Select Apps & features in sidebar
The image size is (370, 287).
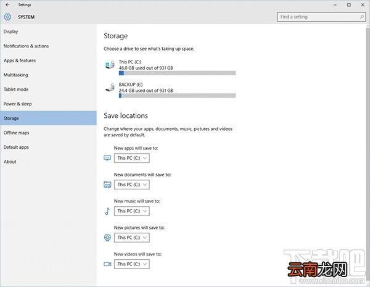tap(48, 60)
